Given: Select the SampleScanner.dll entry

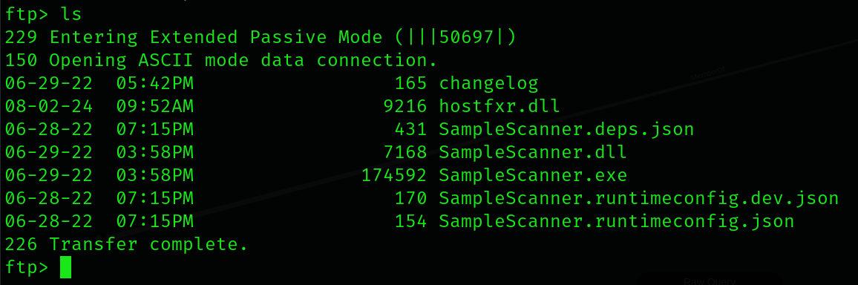Looking at the screenshot, I should pyautogui.click(x=533, y=153).
